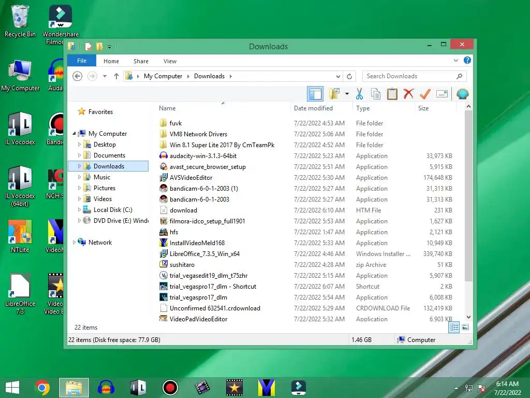Select Music in the navigation pane
Screen dimensions: 530x398
tap(102, 177)
